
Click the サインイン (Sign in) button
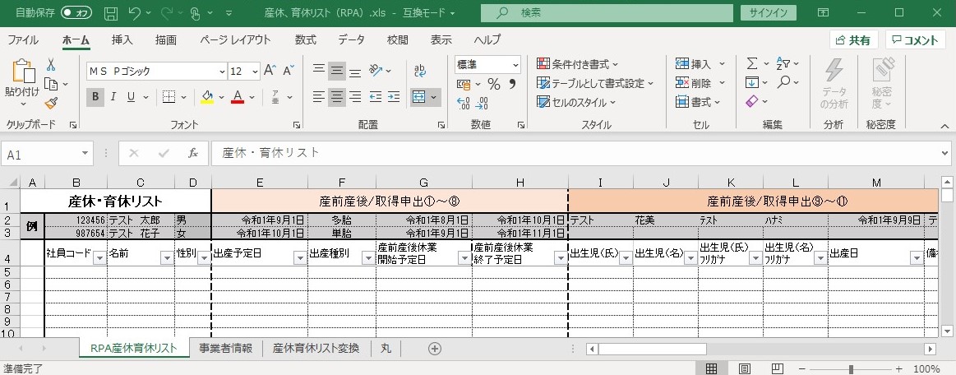(769, 12)
